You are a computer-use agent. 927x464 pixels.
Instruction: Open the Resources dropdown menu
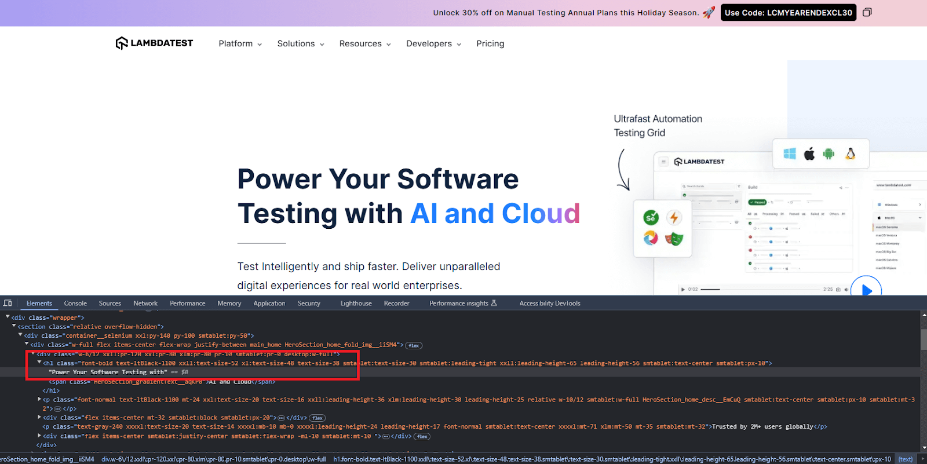[365, 43]
